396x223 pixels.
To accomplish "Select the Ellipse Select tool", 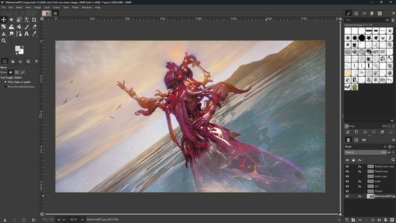I will click(x=11, y=19).
